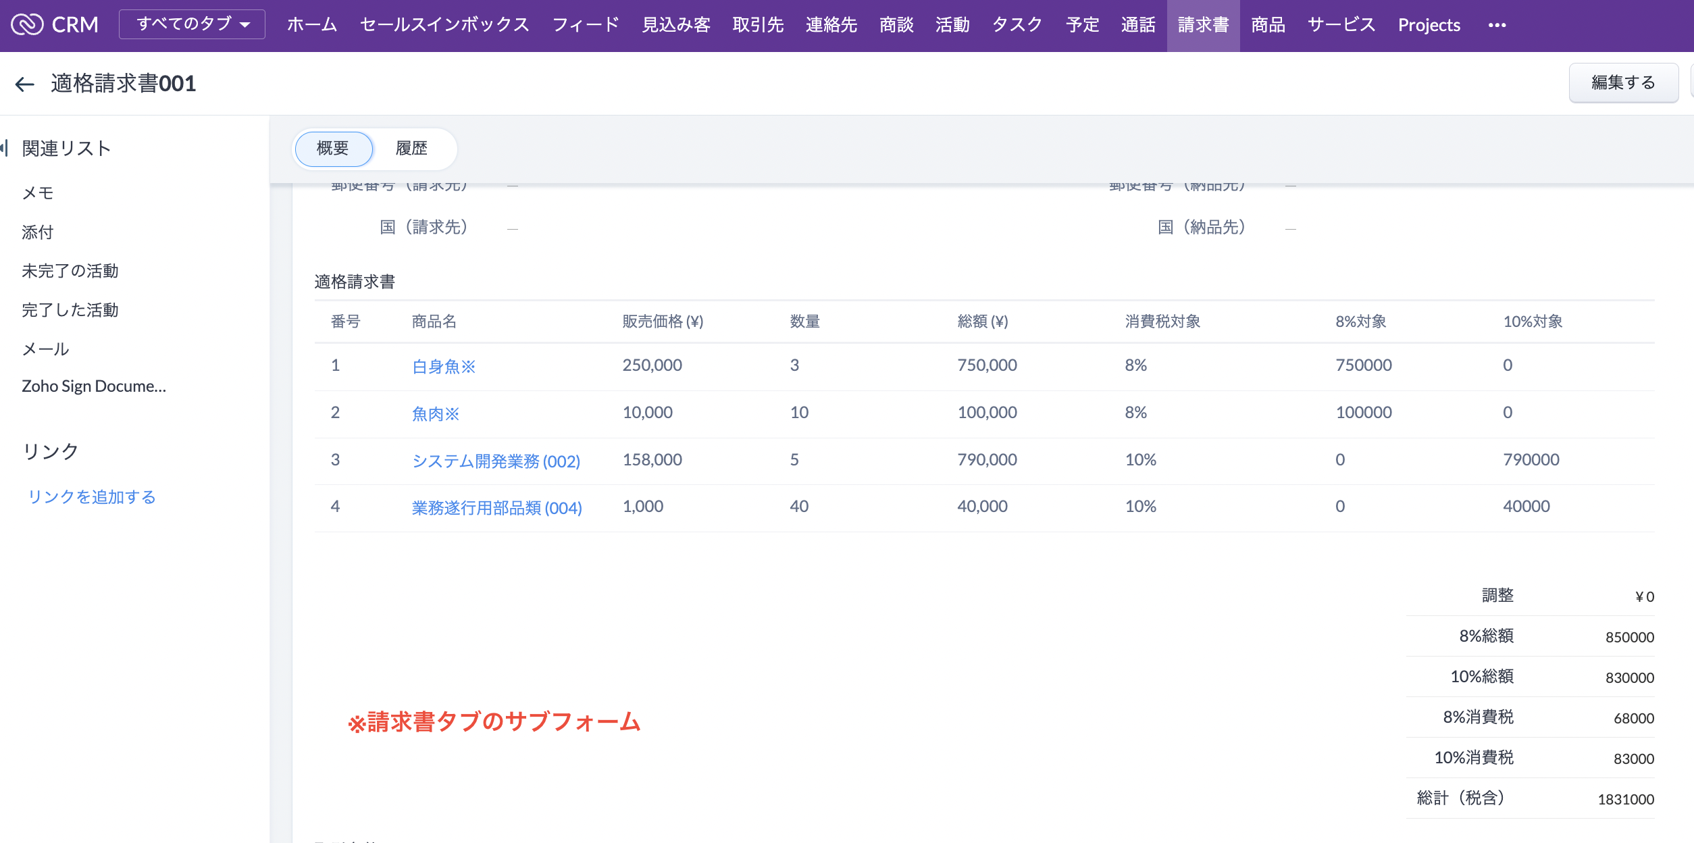This screenshot has width=1694, height=843.
Task: Select Zoho Sign Documents related list
Action: pos(94,386)
